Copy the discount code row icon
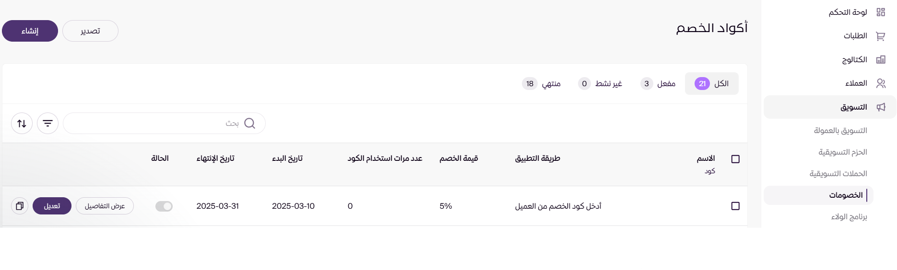The width and height of the screenshot is (897, 270). coord(20,206)
